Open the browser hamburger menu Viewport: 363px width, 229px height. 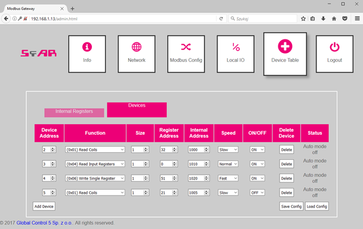point(357,18)
